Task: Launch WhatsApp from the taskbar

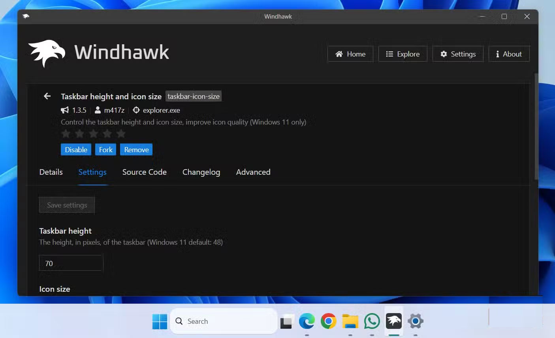Action: point(371,321)
